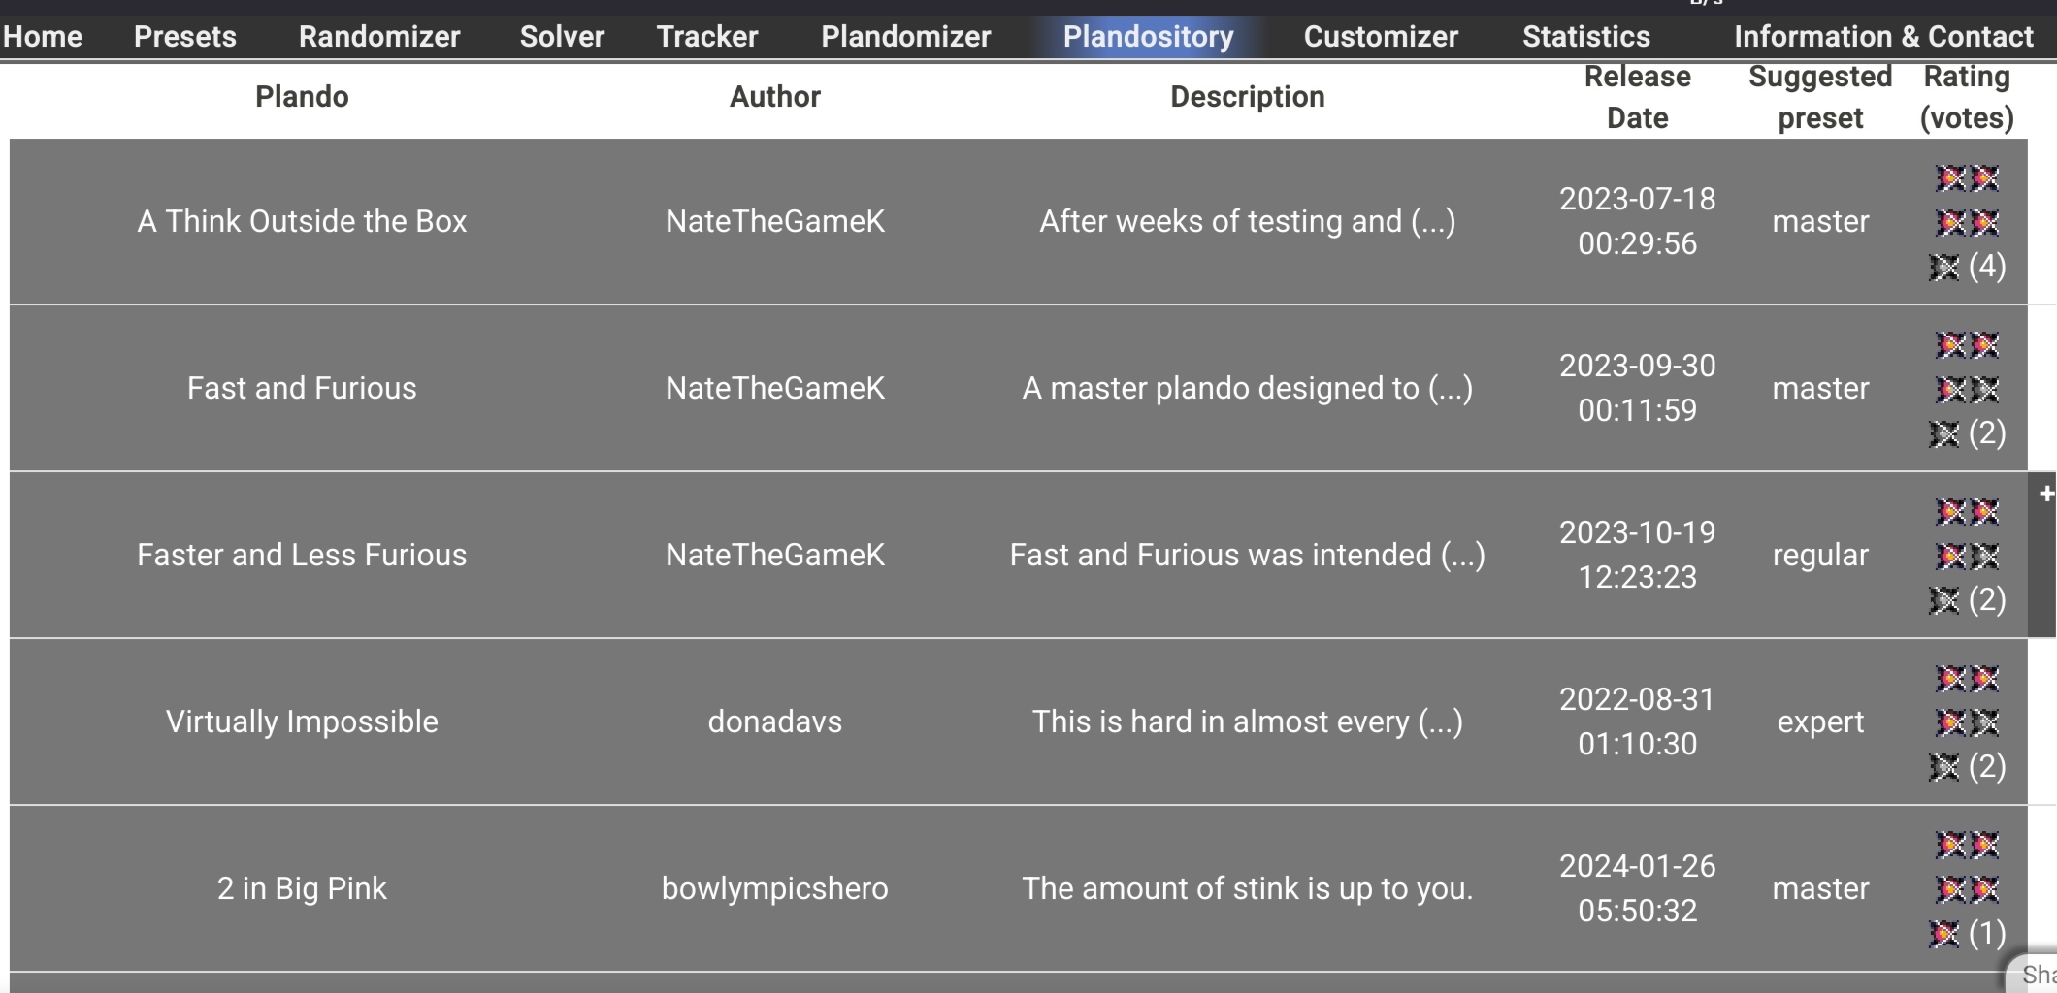Image resolution: width=2057 pixels, height=993 pixels.
Task: Go to the Tracker tab
Action: (707, 37)
